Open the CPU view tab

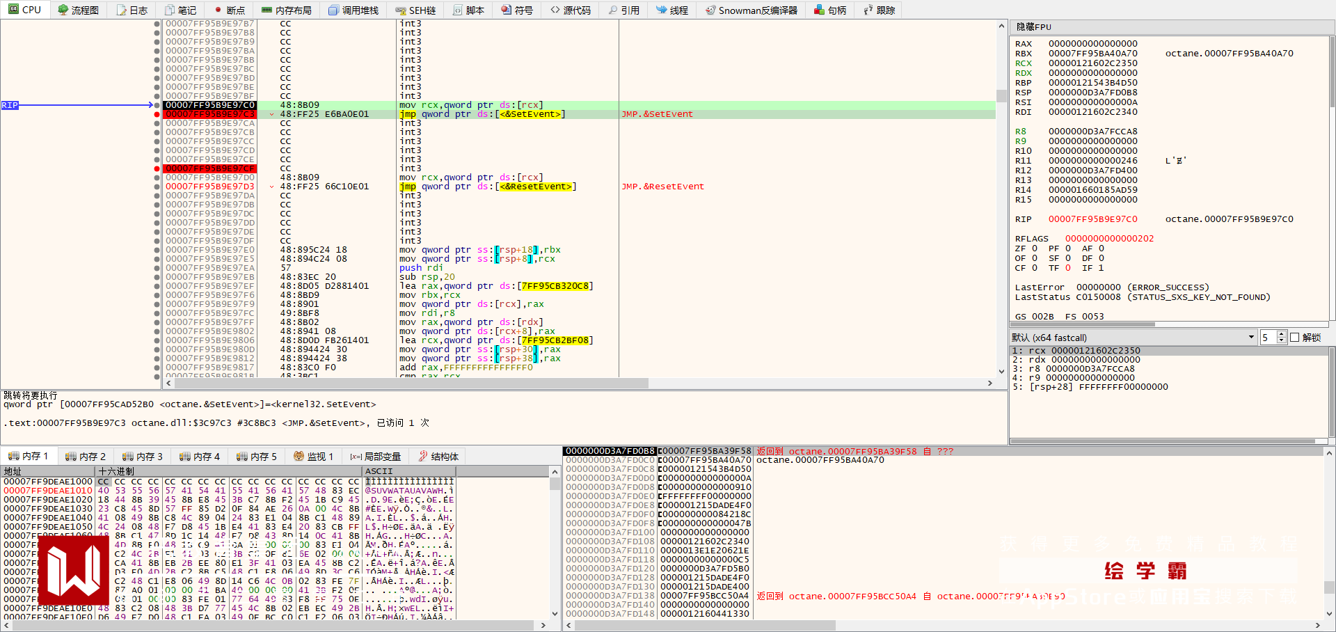tap(25, 10)
